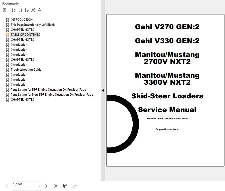Select the Troubleshooting Guide bookmark
225x191 pixels.
click(26, 70)
